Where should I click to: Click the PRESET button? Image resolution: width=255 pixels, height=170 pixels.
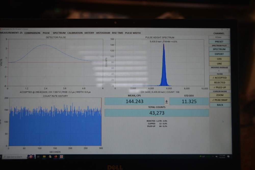click(219, 42)
